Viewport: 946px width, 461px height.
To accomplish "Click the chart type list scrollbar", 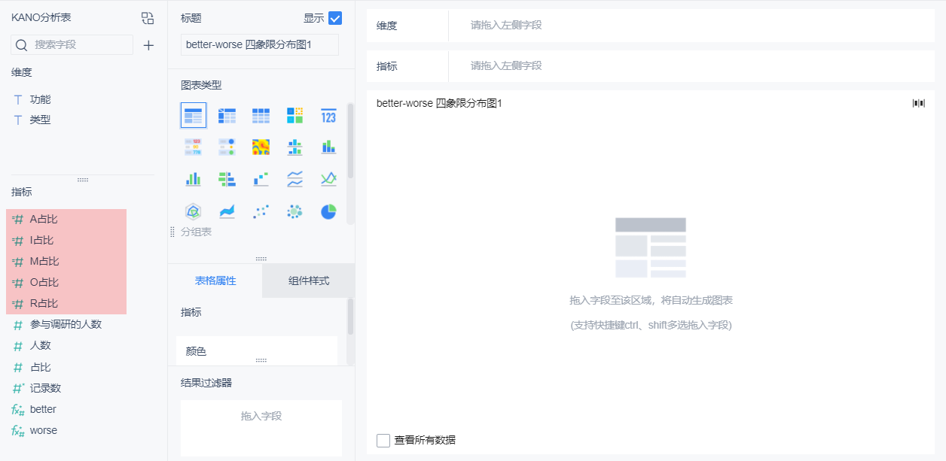I will [350, 162].
